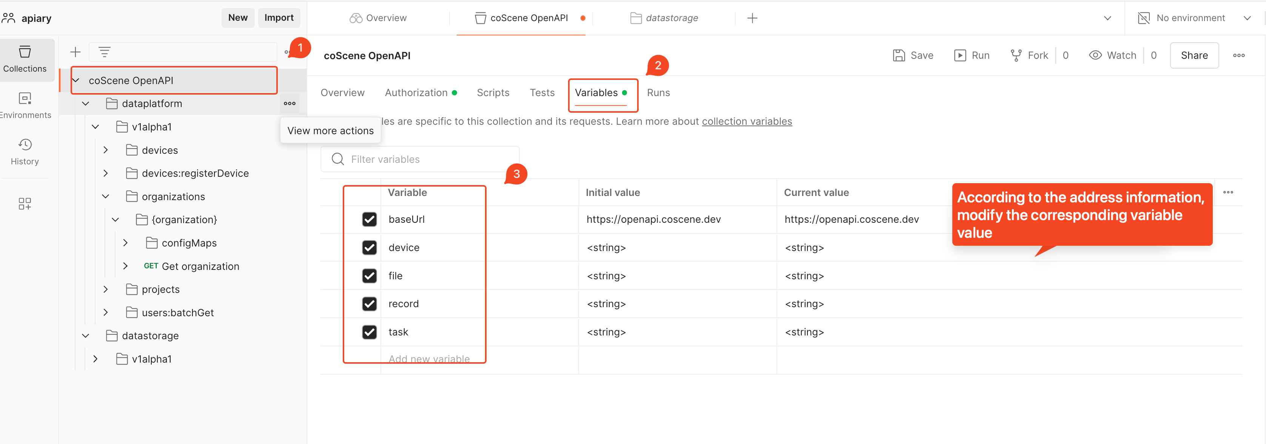
Task: Open the collection Overview sub-tab
Action: (342, 93)
